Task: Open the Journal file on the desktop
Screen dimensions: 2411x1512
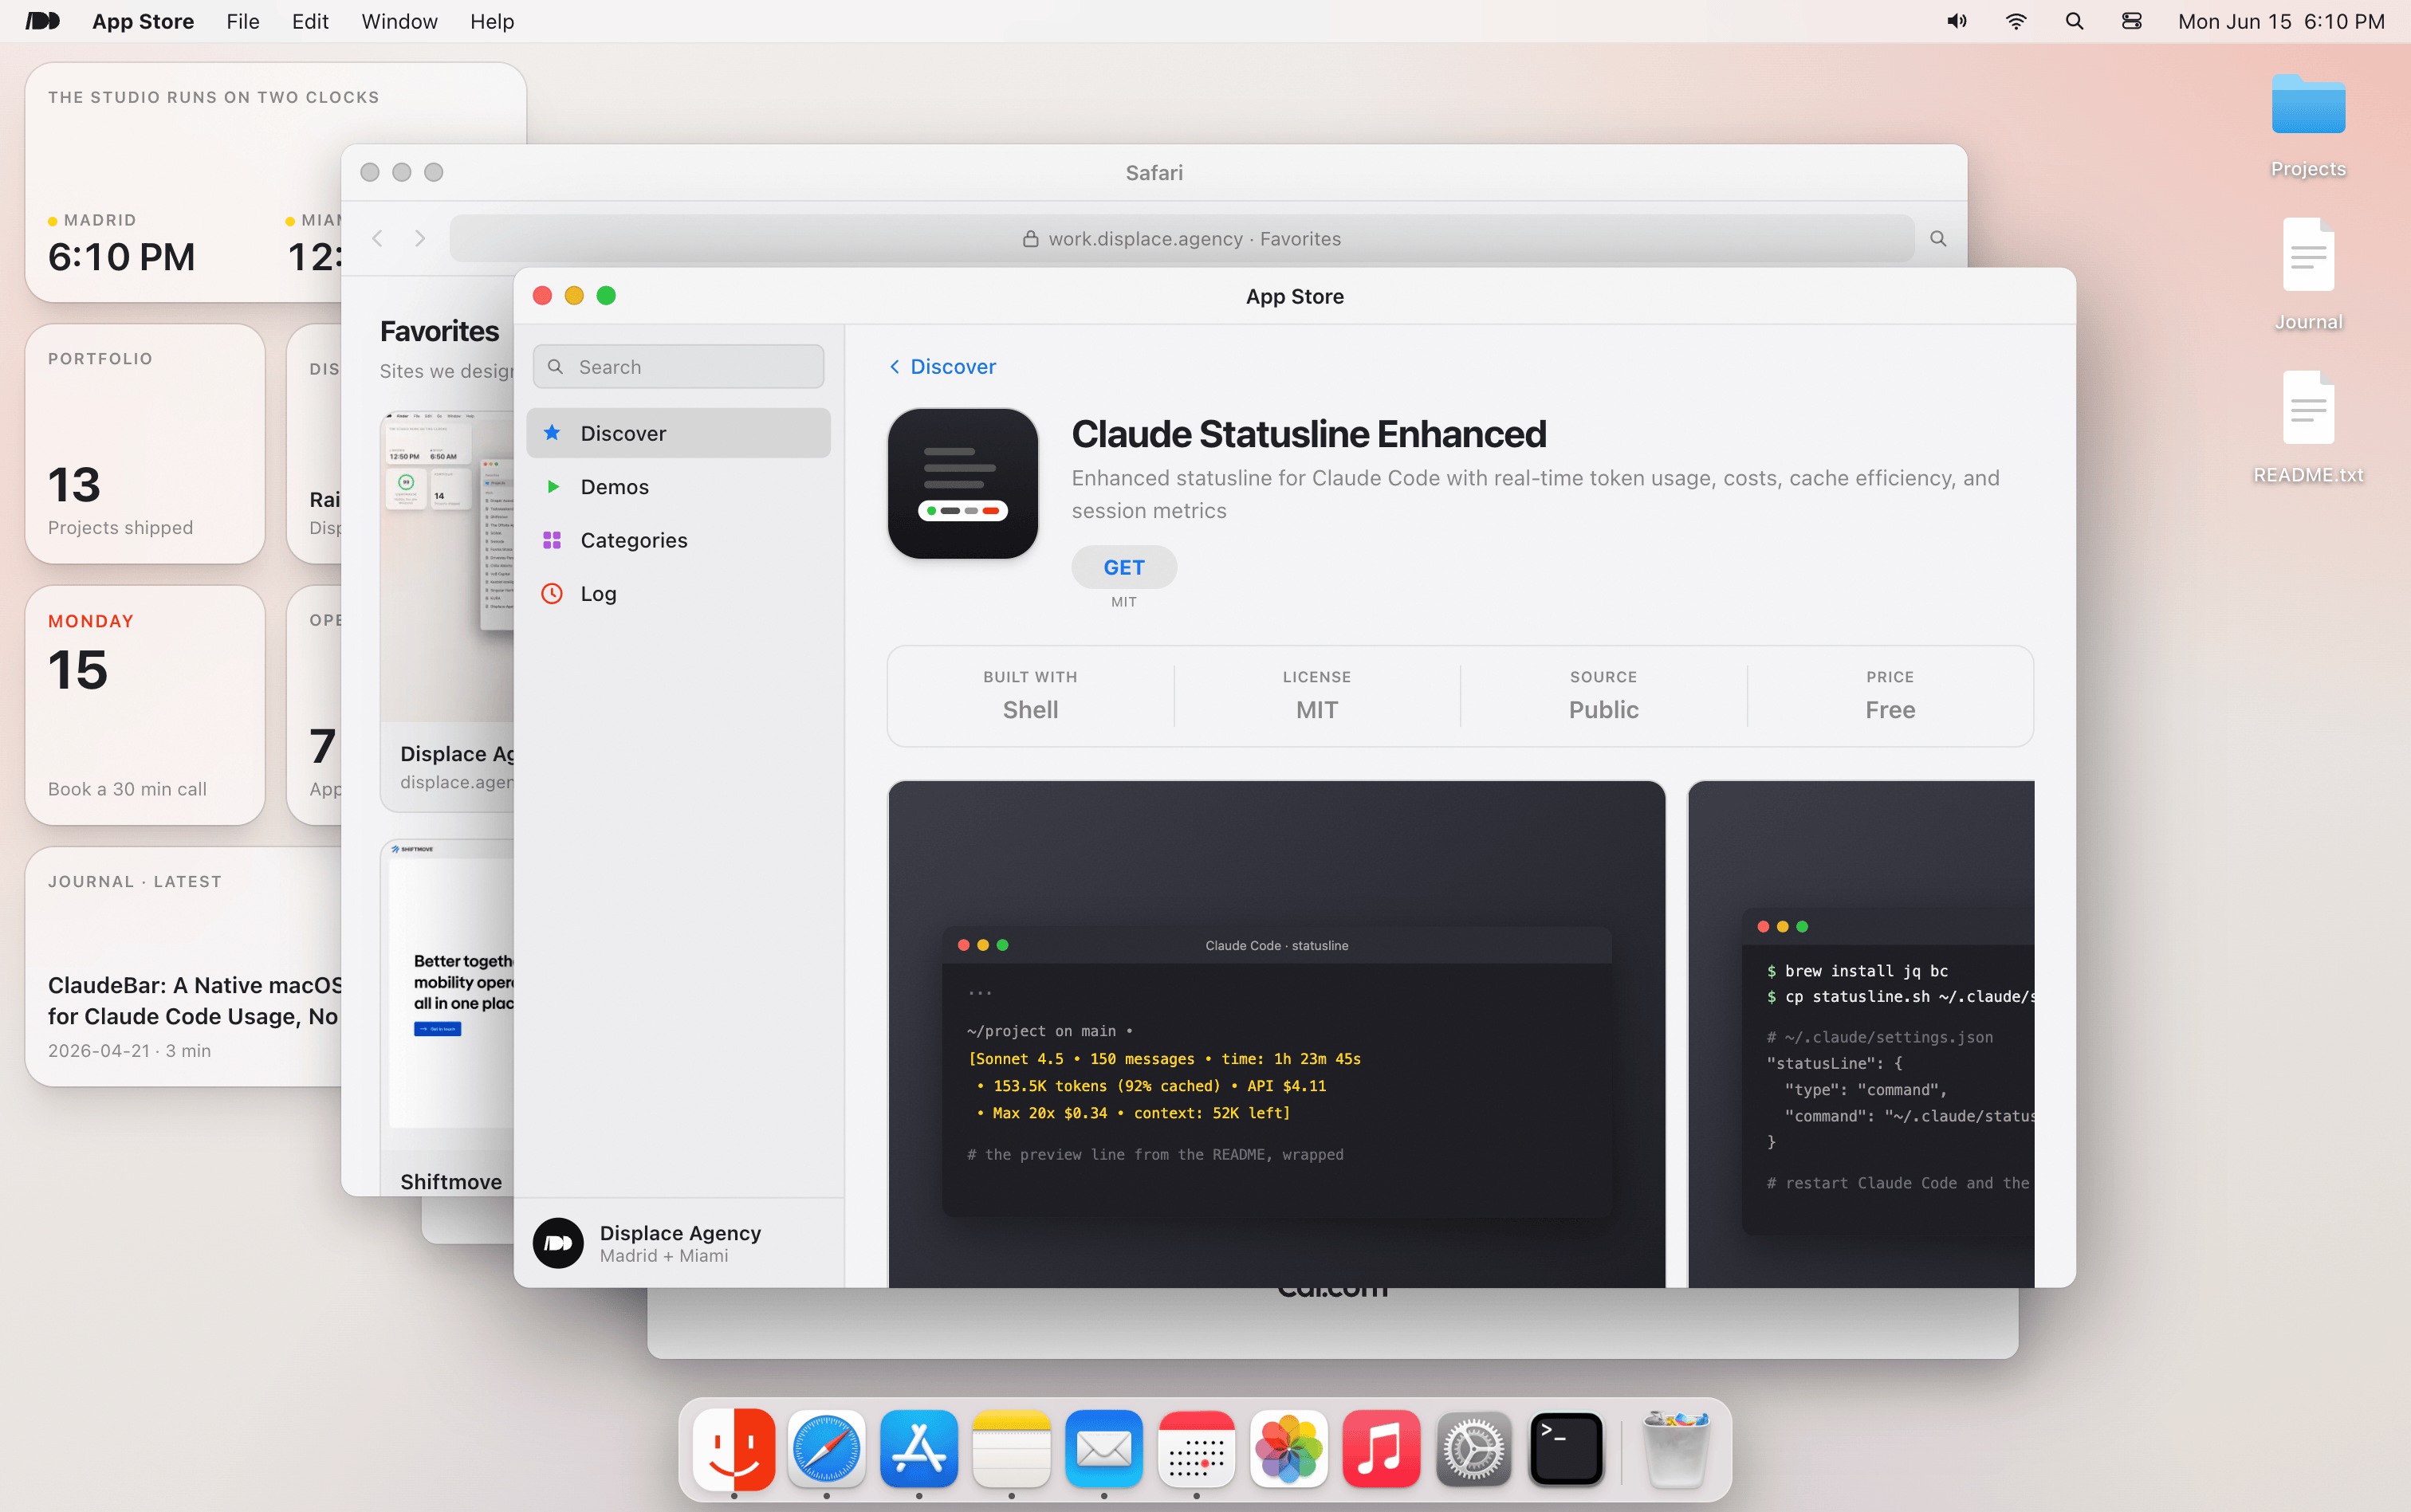Action: coord(2308,274)
